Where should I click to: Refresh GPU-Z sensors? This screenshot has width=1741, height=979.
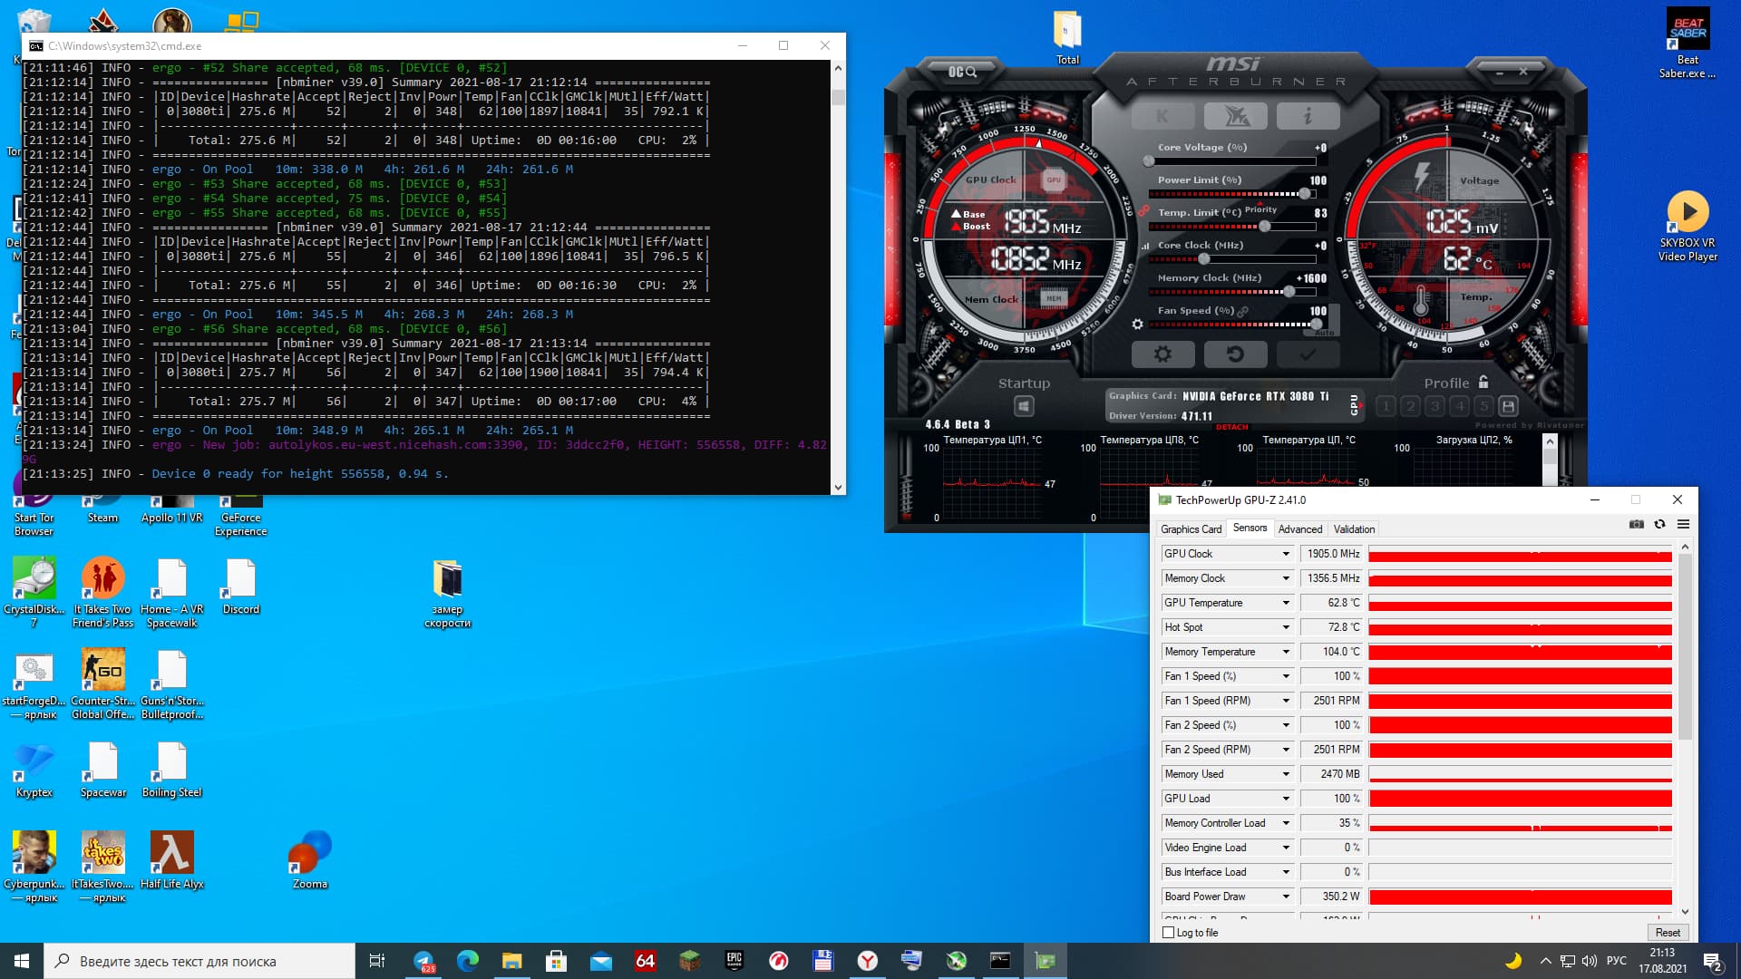1659,524
